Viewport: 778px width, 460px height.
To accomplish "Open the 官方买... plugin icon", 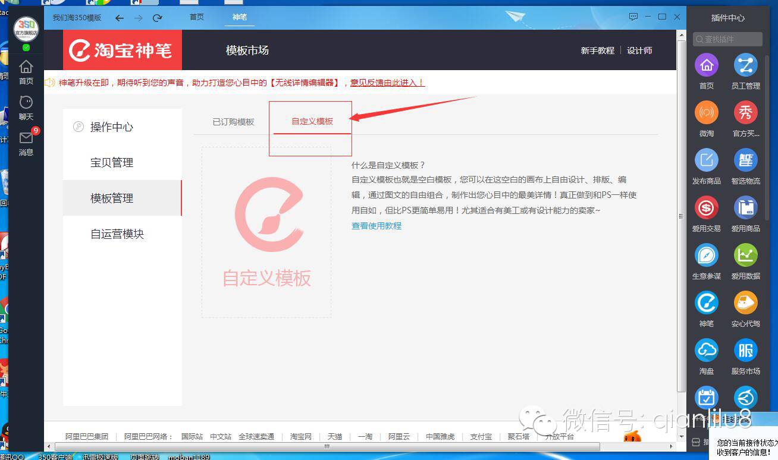I will click(746, 112).
